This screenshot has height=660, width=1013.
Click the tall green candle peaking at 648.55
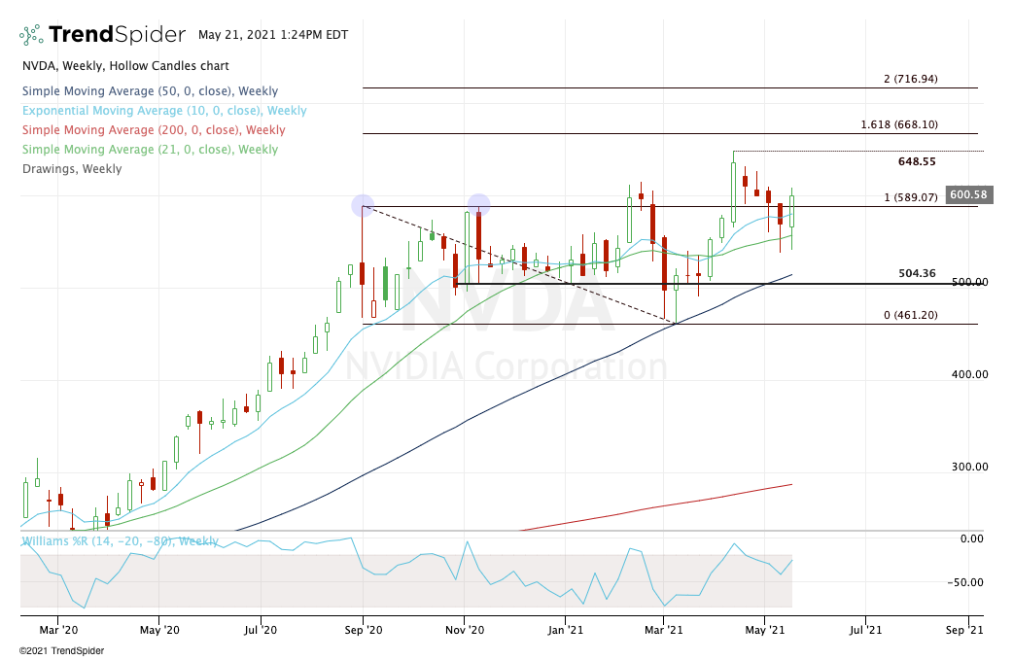point(733,192)
